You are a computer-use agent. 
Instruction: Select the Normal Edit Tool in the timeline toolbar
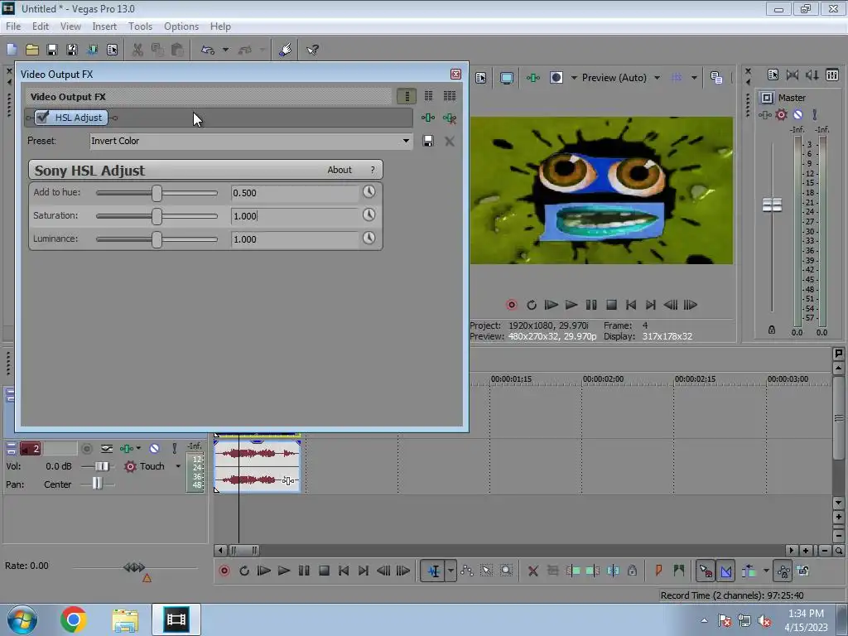pyautogui.click(x=434, y=571)
